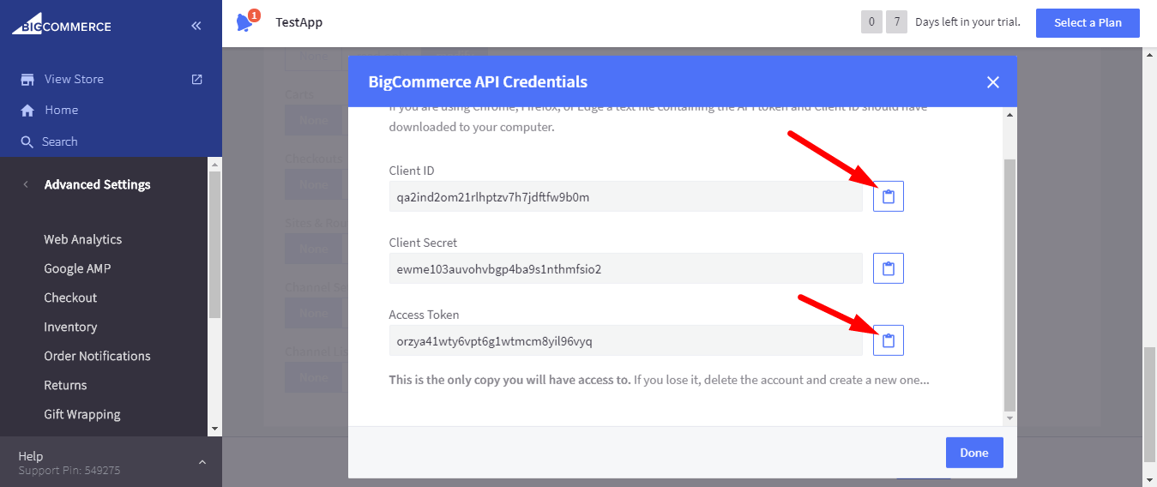Collapse the sidebar with double chevron
Screen dimensions: 1157x487
click(196, 27)
